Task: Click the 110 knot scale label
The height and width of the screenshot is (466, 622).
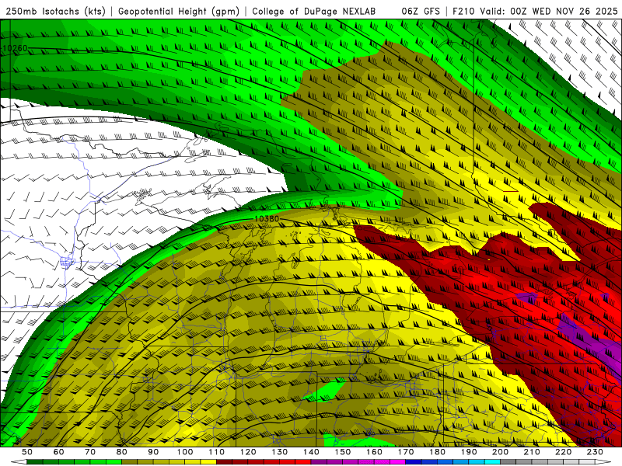Action: (217, 452)
